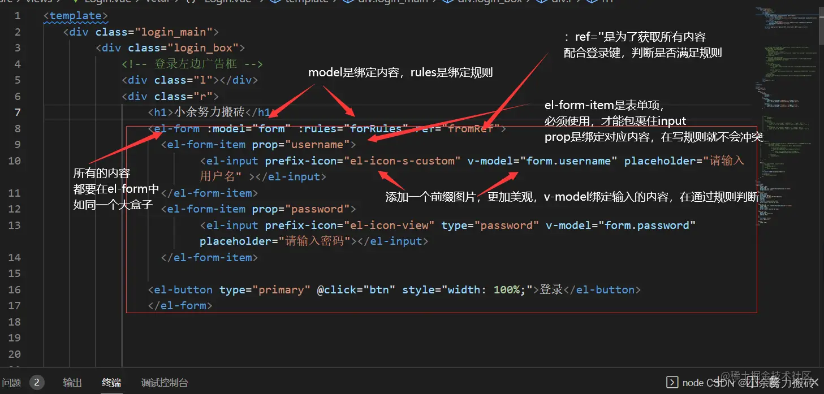Screen dimensions: 824x394
Task: Click line number 1 in gutter
Action: [x=18, y=16]
